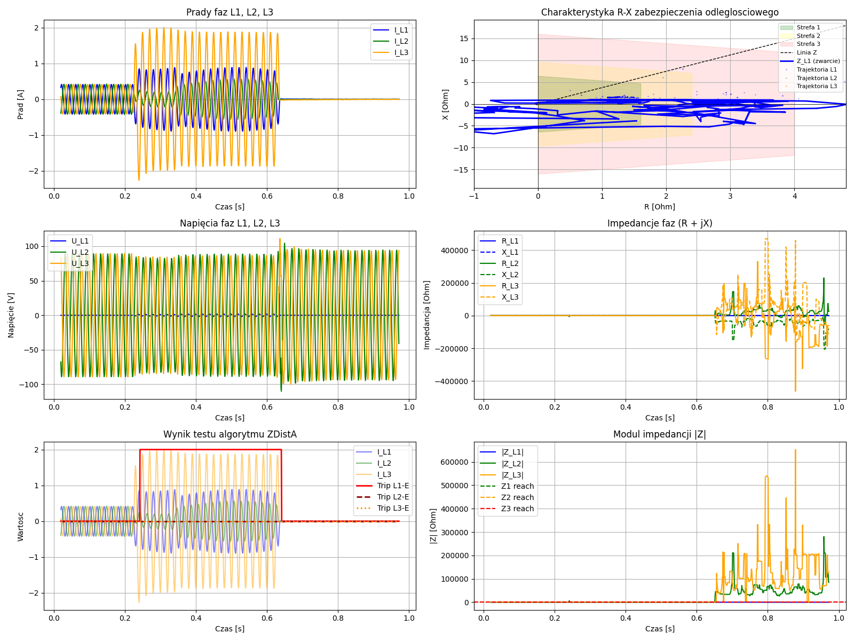This screenshot has width=854, height=641.
Task: Click the Z1 reach legend entry
Action: click(x=517, y=486)
